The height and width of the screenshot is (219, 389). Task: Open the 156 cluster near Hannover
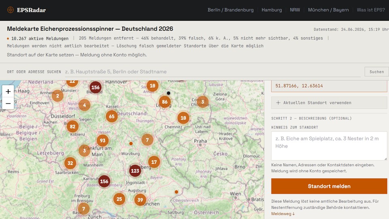pyautogui.click(x=96, y=88)
